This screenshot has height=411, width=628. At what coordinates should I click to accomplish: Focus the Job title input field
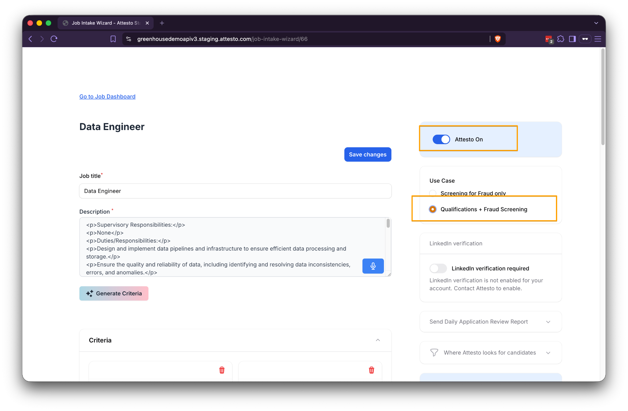(235, 191)
